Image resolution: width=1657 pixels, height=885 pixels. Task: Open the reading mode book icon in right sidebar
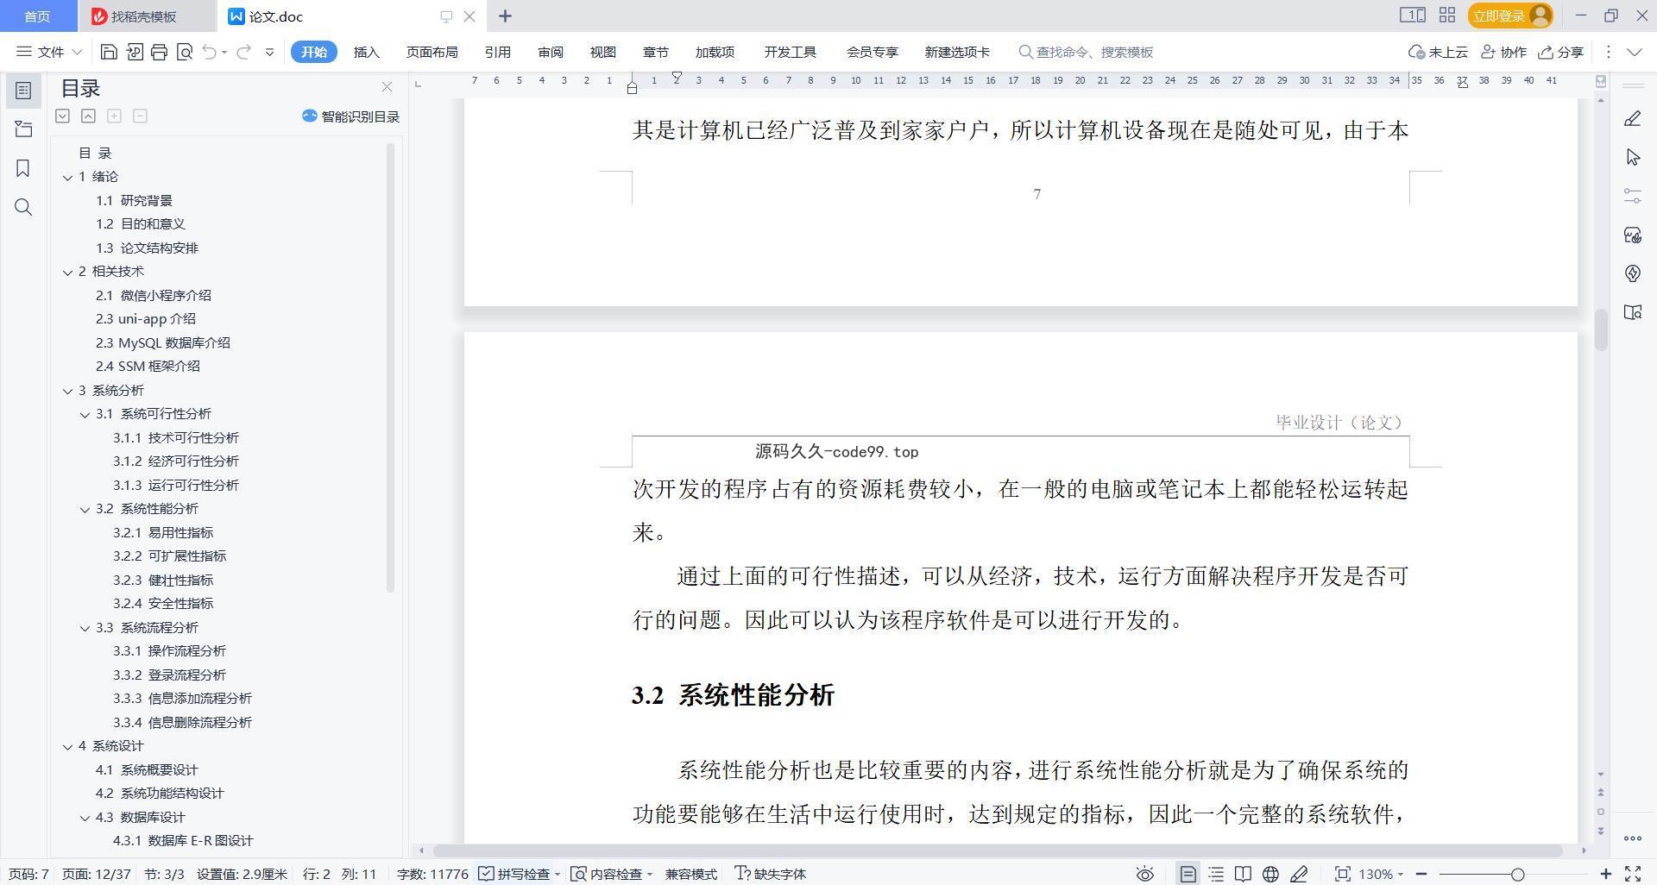click(x=1632, y=312)
